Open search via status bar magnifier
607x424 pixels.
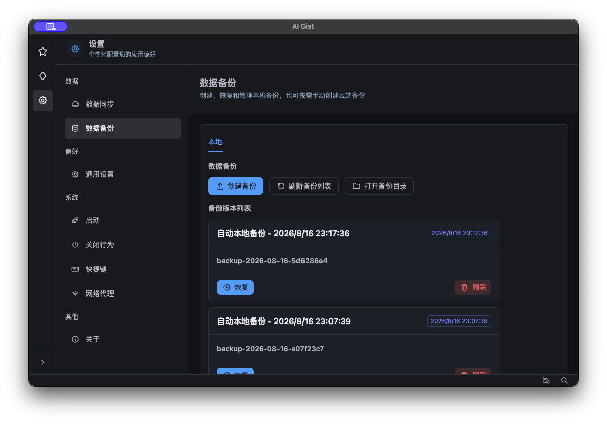click(564, 381)
